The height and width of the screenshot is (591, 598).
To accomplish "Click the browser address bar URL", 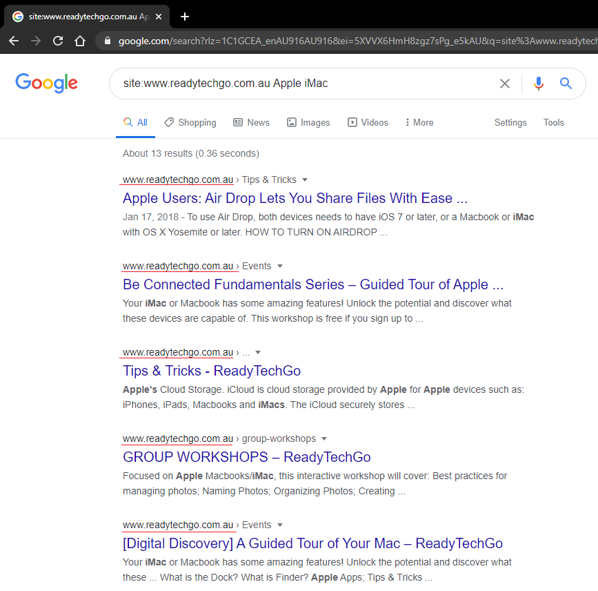I will click(x=357, y=41).
